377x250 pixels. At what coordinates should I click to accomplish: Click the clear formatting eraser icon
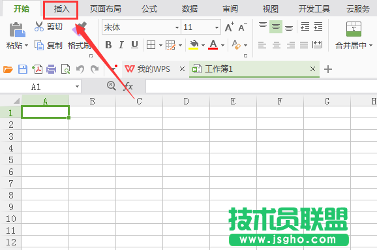pyautogui.click(x=236, y=45)
